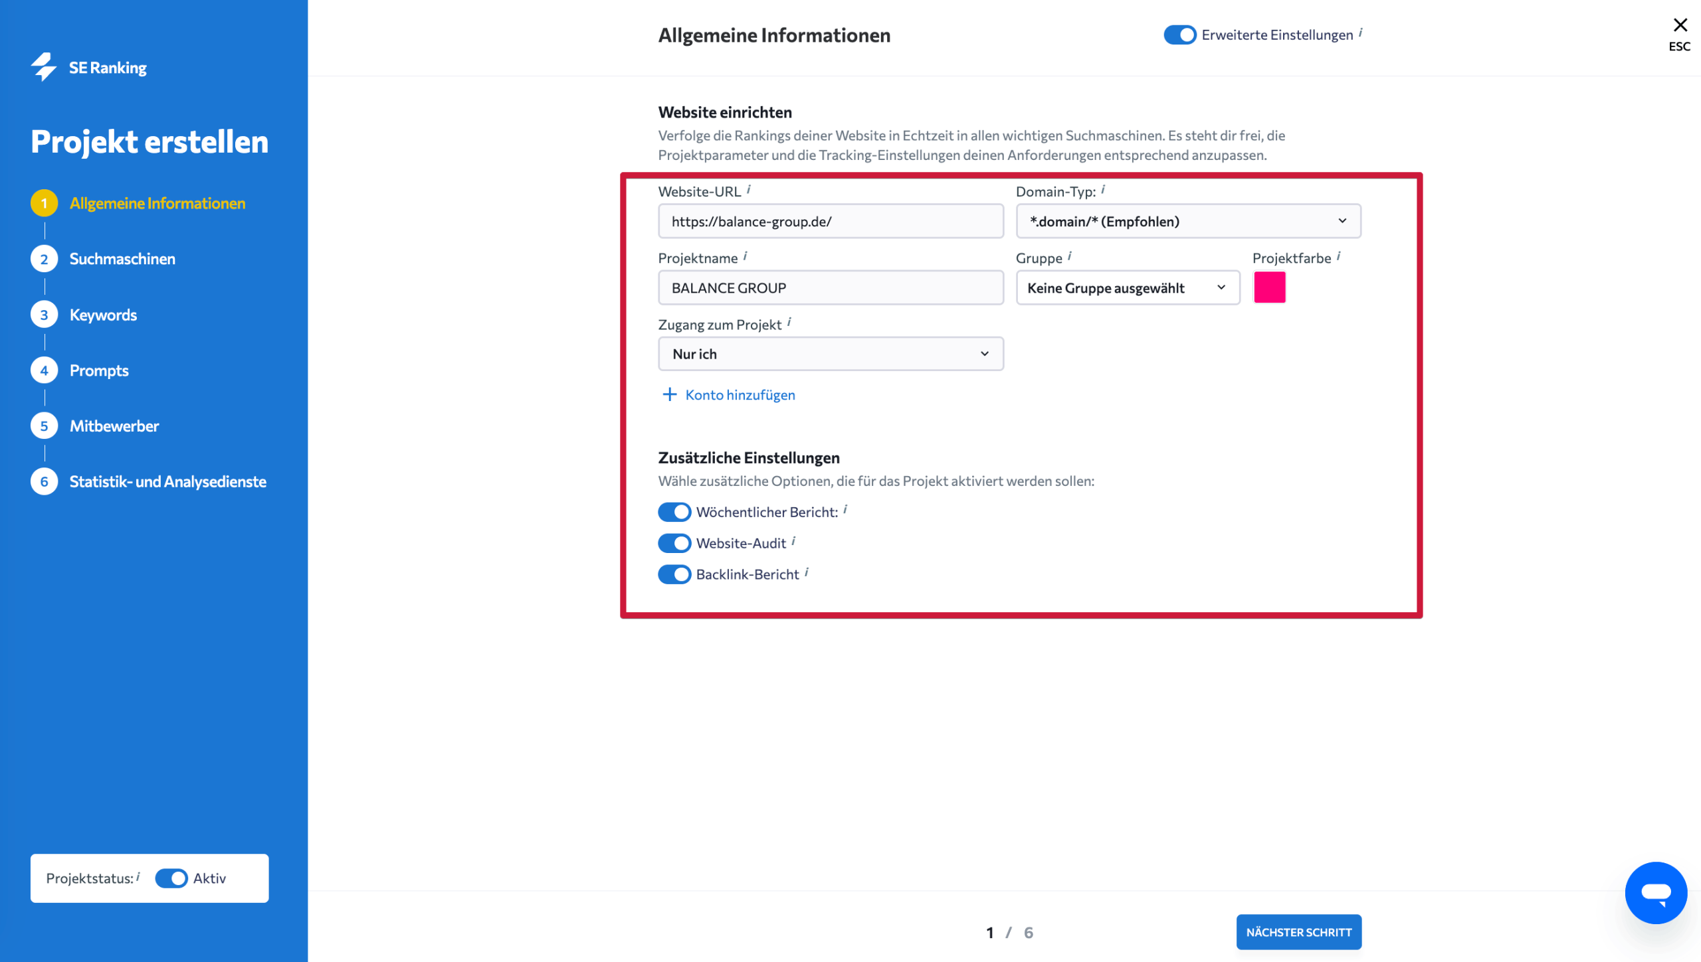This screenshot has width=1701, height=962.
Task: Open the live chat bubble
Action: (x=1655, y=892)
